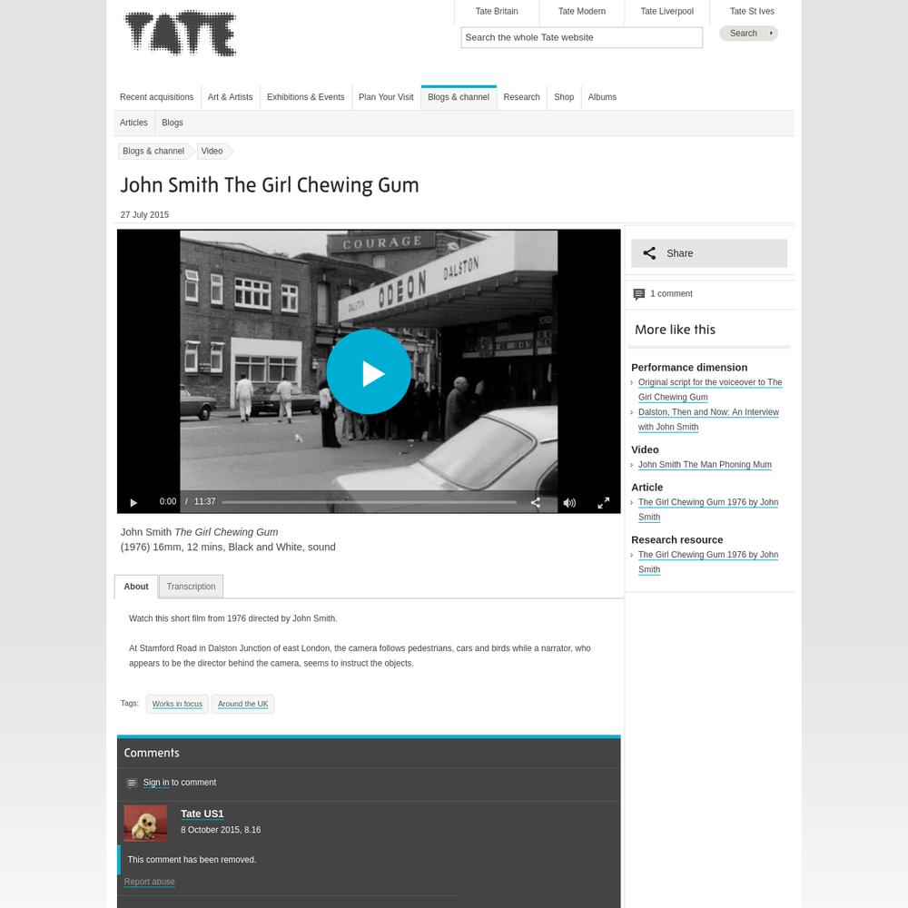Click the video frame of Odeon Dalston

coord(369,370)
